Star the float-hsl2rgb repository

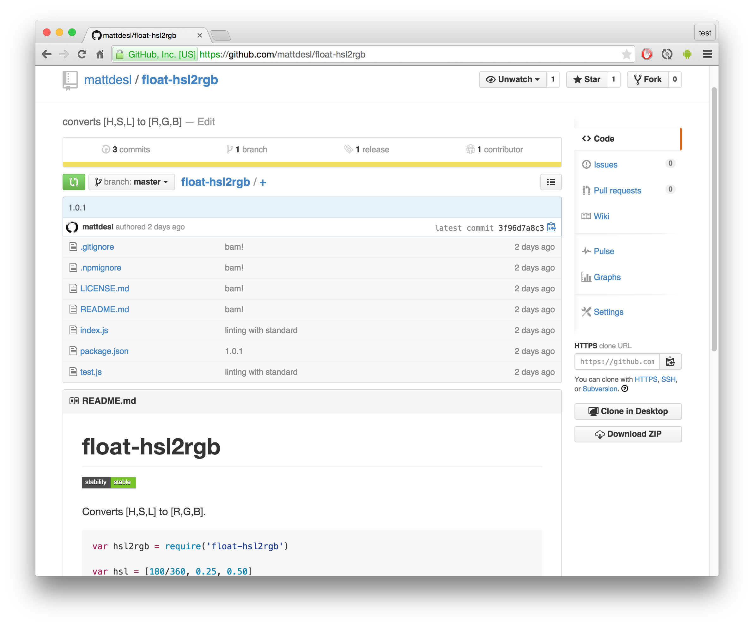[x=587, y=79]
